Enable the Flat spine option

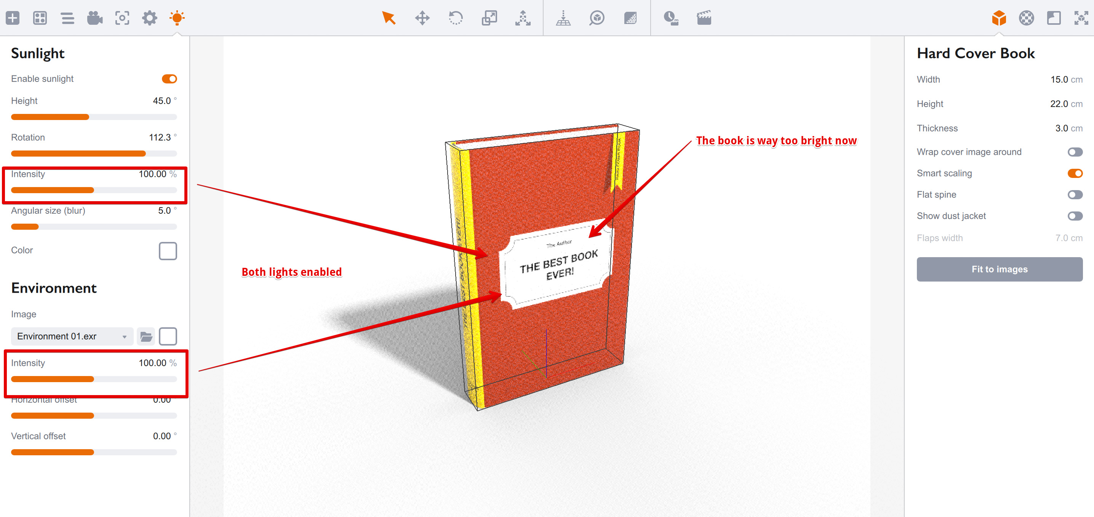point(1075,195)
